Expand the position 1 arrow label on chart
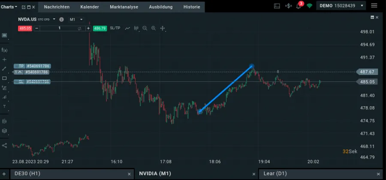386x180 pixels. (x=18, y=72)
